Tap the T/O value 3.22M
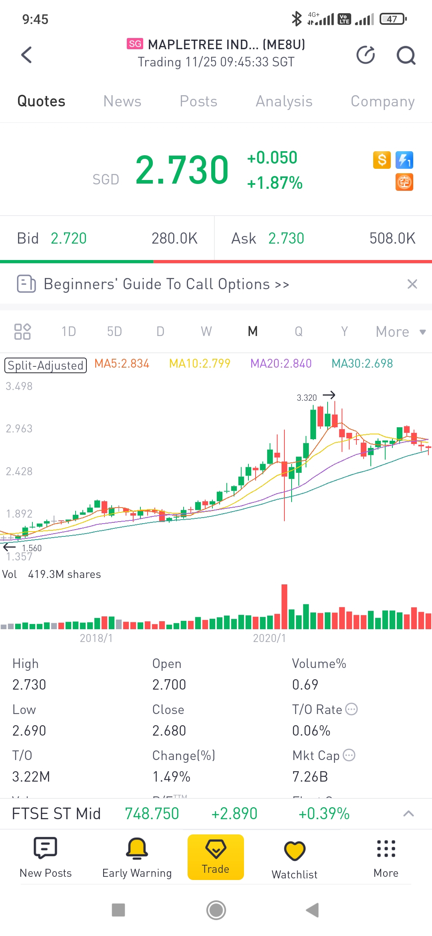Viewport: 432px width, 936px height. 31,777
